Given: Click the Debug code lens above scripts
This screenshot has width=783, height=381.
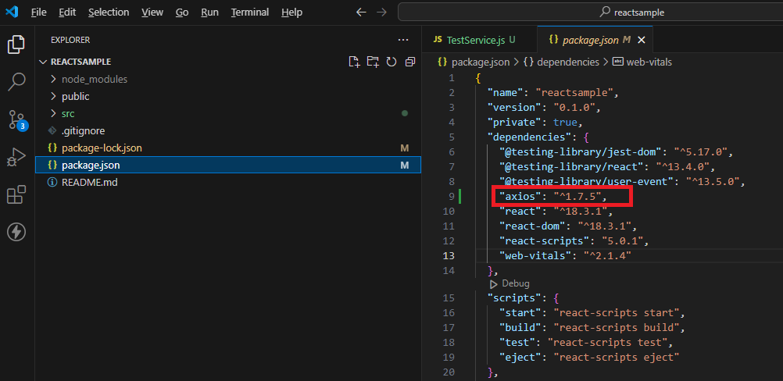Looking at the screenshot, I should 515,283.
